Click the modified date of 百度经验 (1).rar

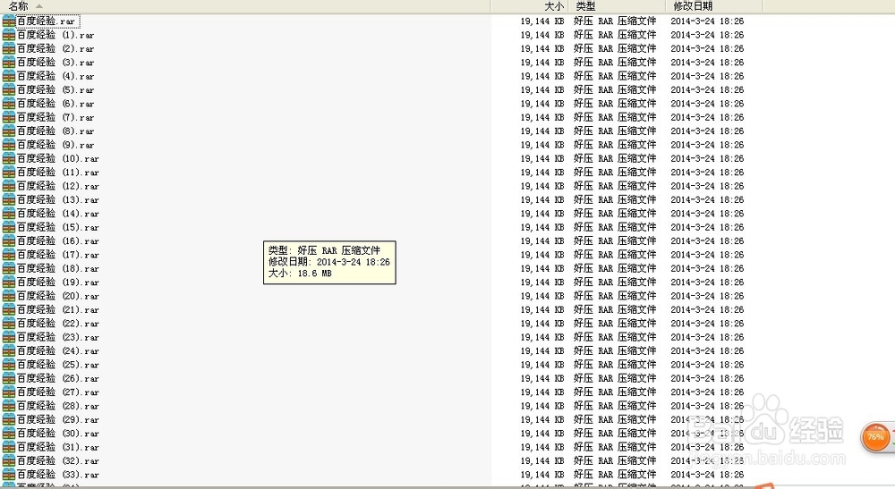tap(707, 35)
